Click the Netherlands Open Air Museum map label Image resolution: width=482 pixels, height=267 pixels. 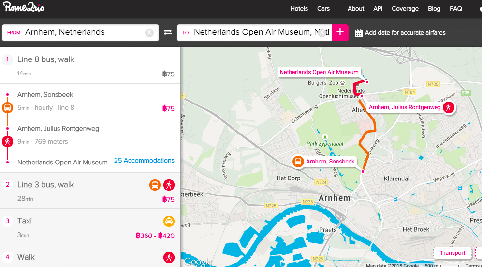[x=319, y=72]
